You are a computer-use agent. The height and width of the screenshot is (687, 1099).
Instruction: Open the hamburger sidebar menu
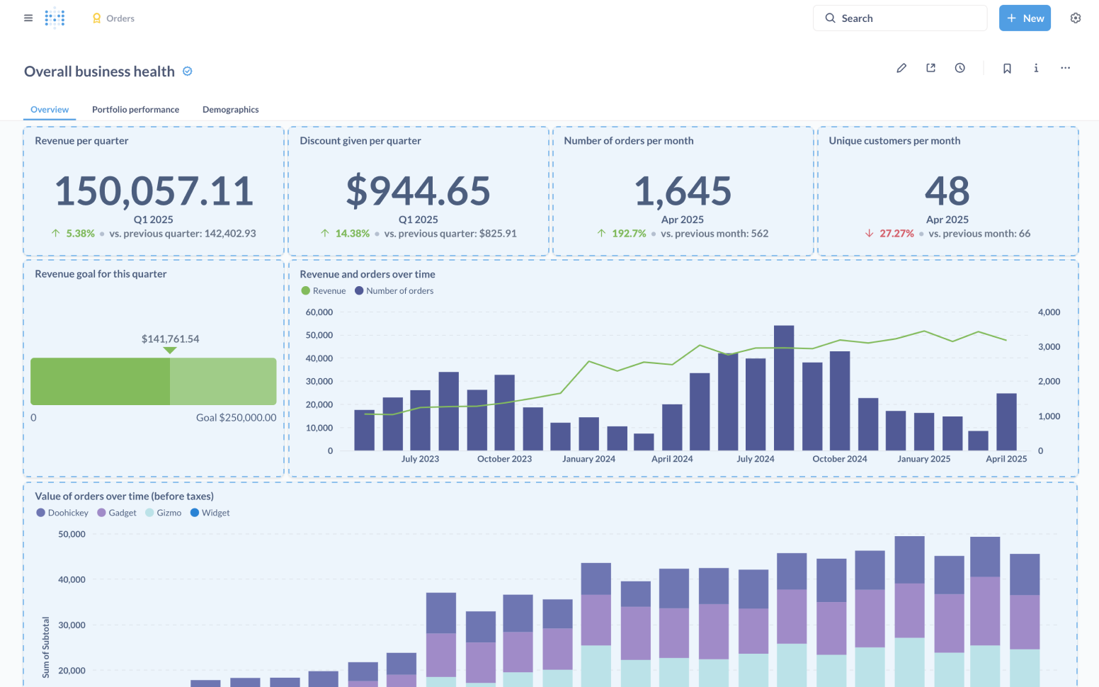(x=28, y=18)
